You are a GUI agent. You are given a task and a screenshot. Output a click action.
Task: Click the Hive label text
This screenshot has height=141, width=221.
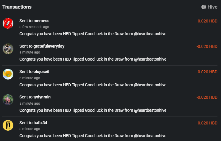tap(212, 7)
